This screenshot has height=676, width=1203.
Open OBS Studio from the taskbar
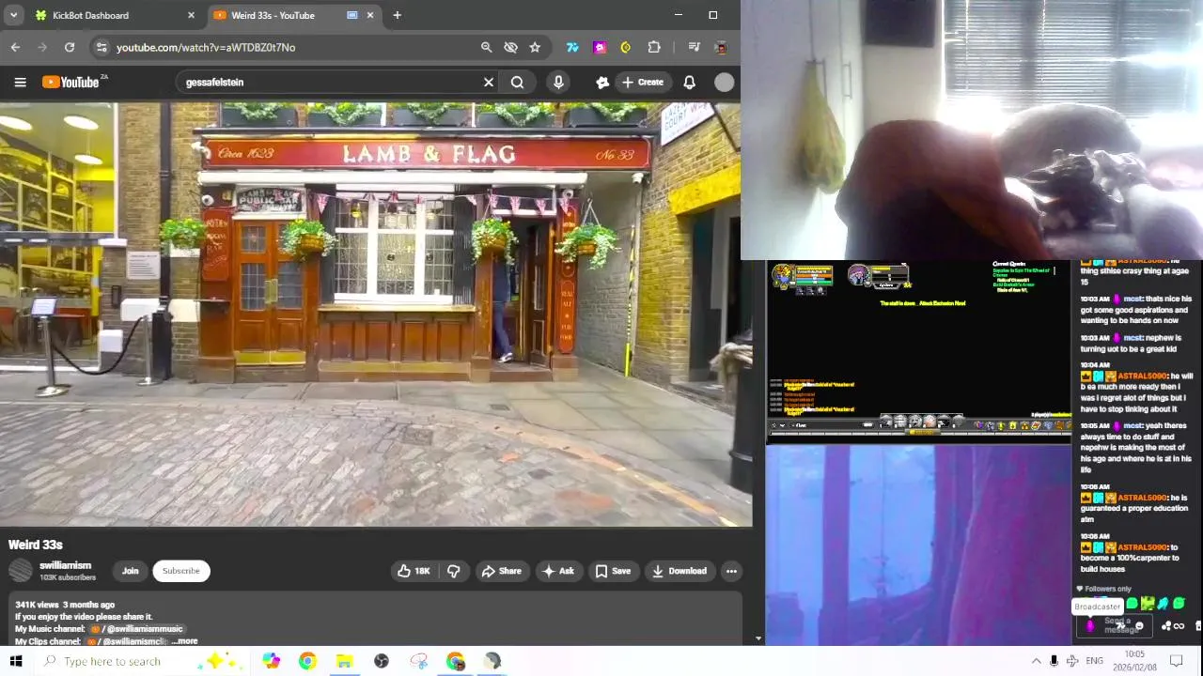[381, 661]
